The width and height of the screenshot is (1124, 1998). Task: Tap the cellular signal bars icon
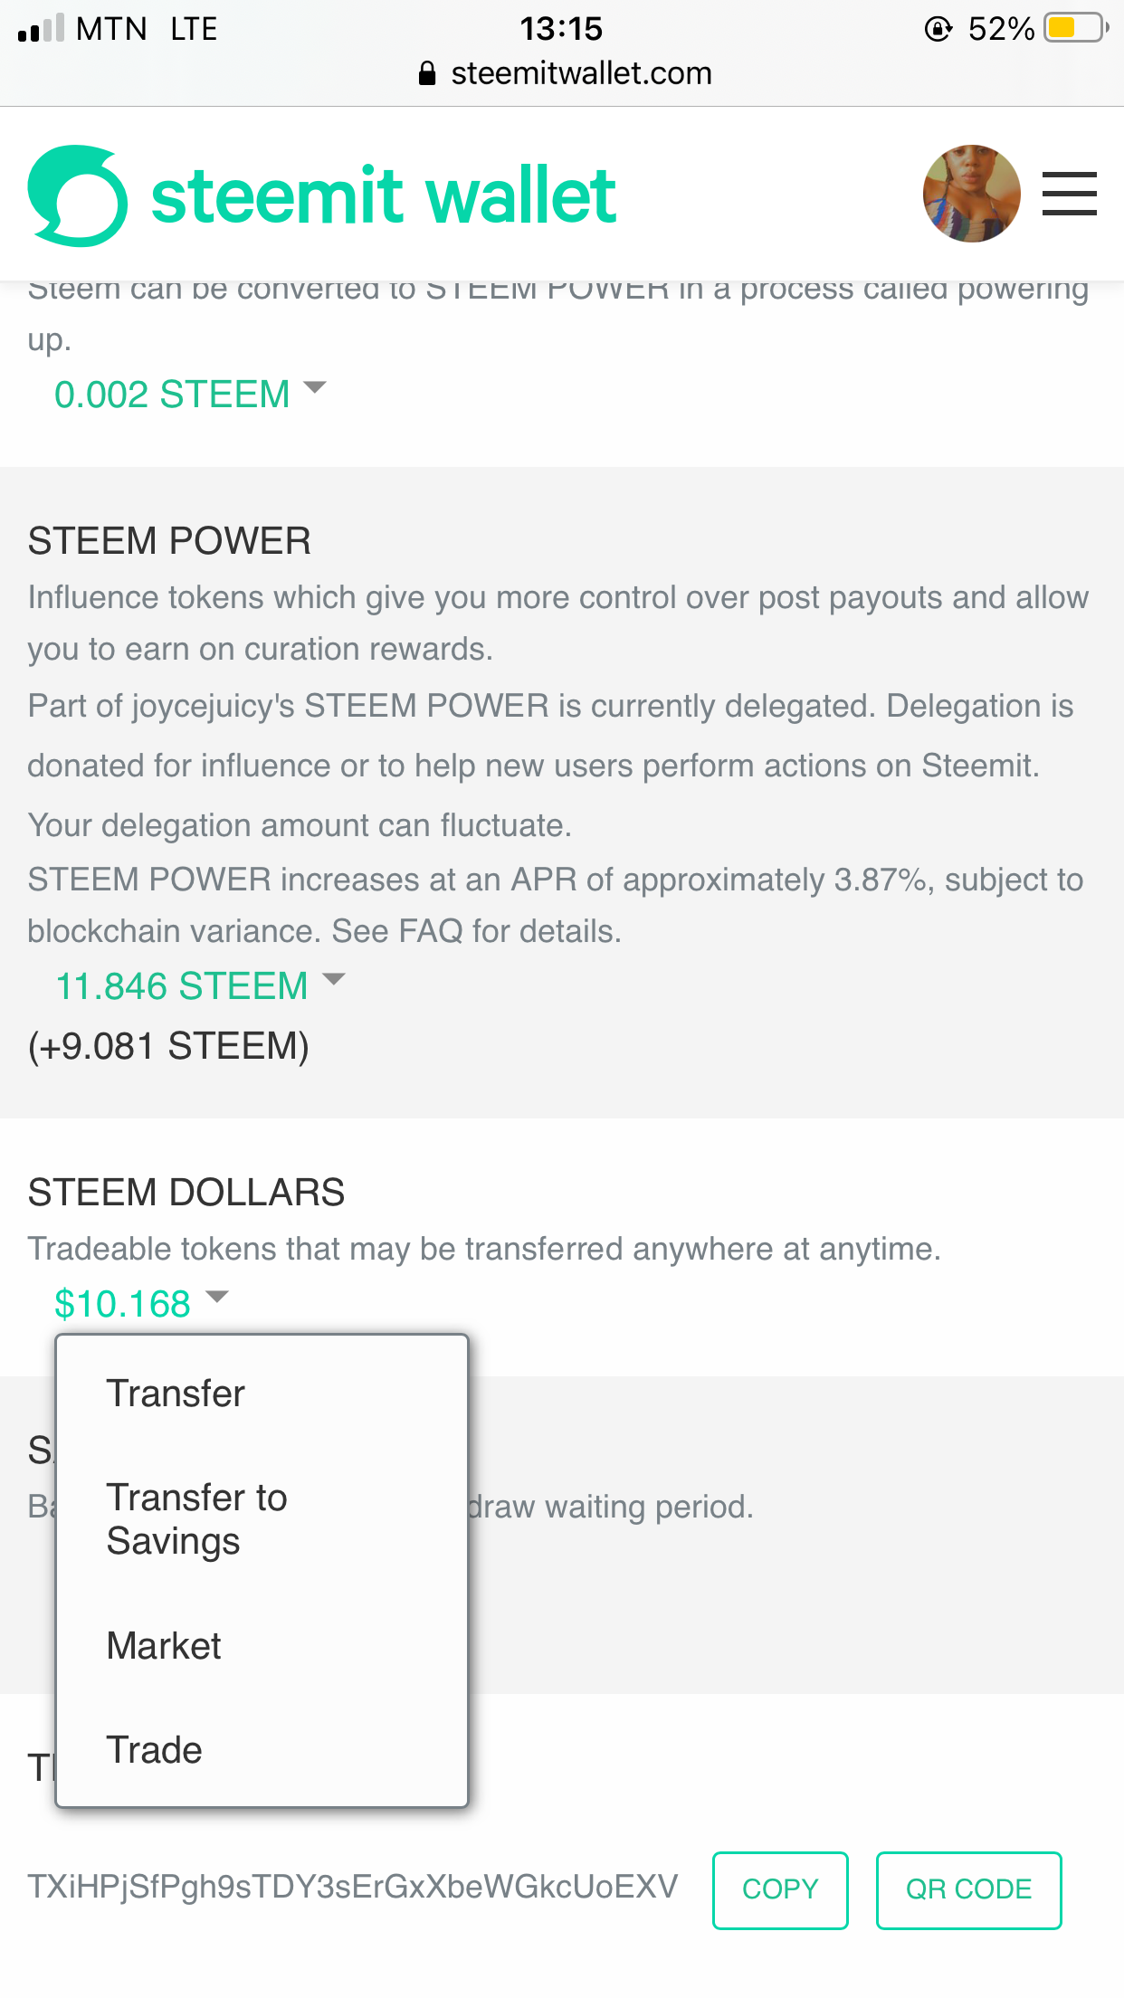point(42,28)
